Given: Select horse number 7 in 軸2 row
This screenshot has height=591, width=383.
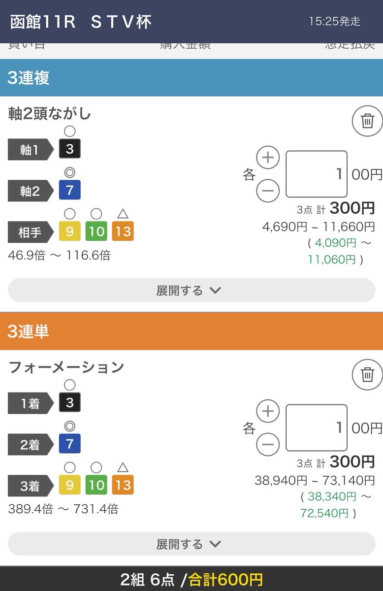Looking at the screenshot, I should click(69, 190).
